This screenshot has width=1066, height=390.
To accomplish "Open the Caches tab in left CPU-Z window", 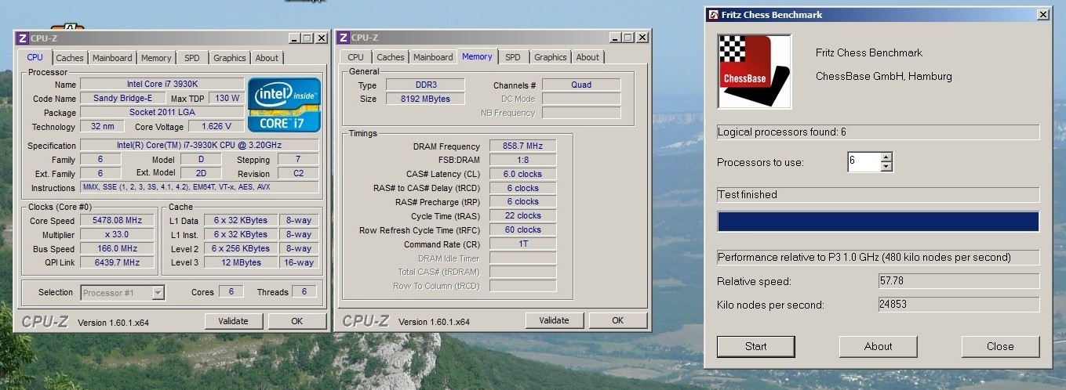I will [x=70, y=58].
